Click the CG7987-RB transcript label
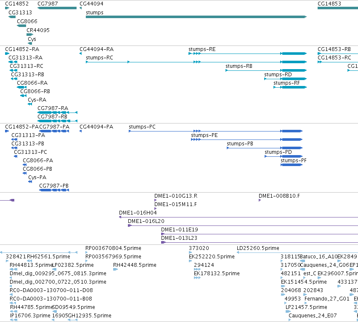Screen dimensions: 358x322 [52, 117]
